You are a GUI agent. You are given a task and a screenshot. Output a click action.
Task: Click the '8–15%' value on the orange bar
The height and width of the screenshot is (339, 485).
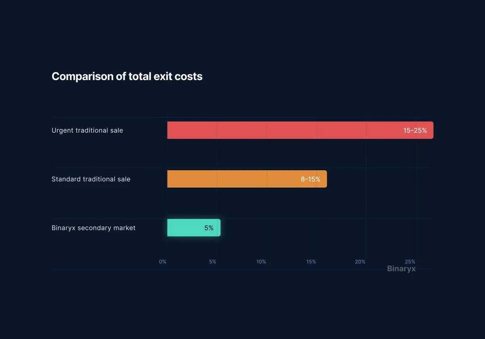pos(310,179)
